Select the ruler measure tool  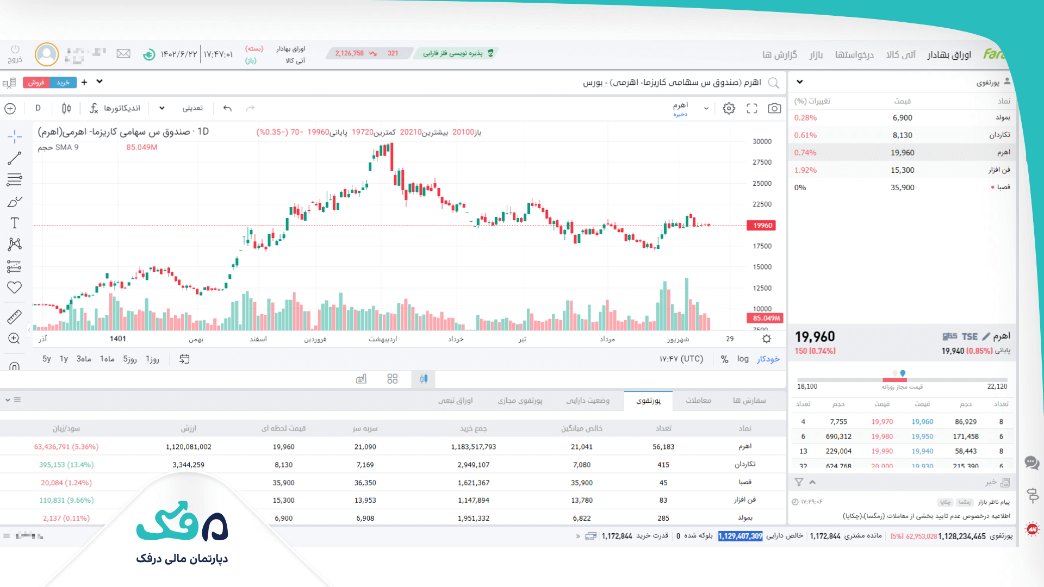(x=15, y=317)
